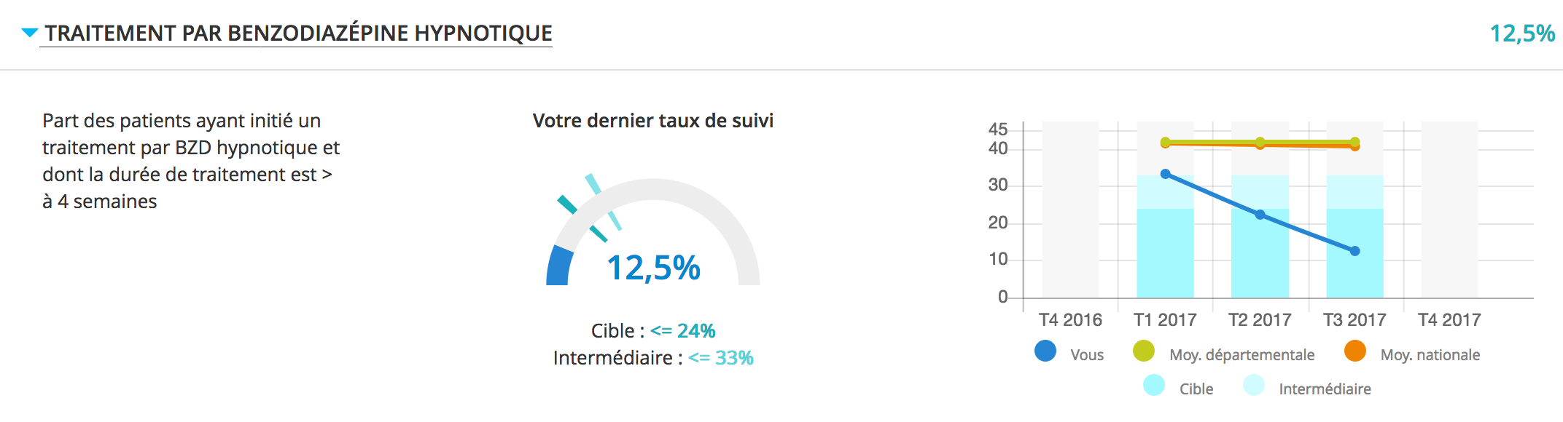Click the blue Vous legend circle icon
1563x422 pixels.
[x=1045, y=351]
